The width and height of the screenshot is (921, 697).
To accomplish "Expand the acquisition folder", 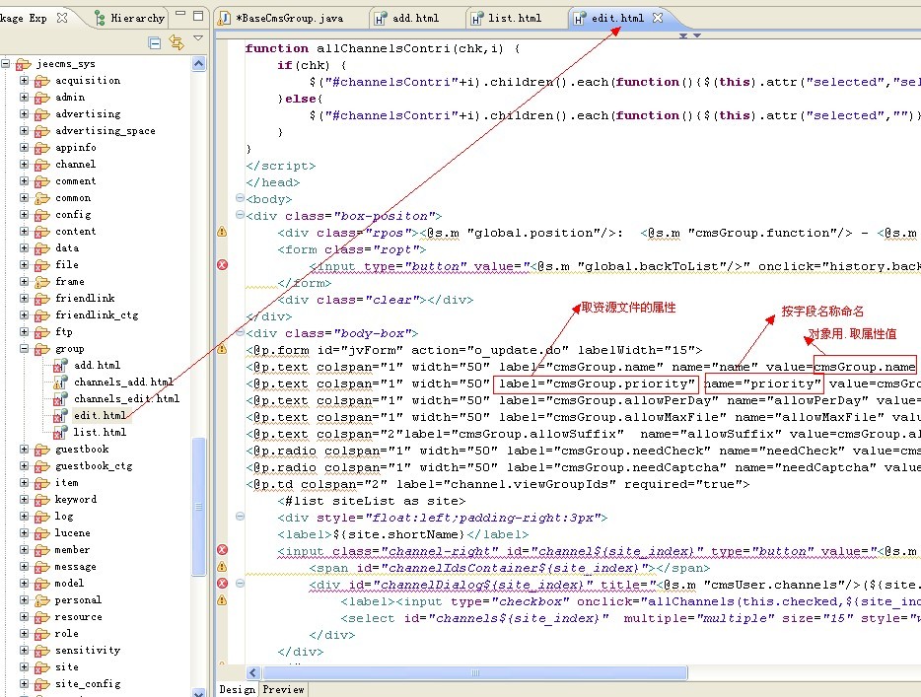I will [x=24, y=80].
